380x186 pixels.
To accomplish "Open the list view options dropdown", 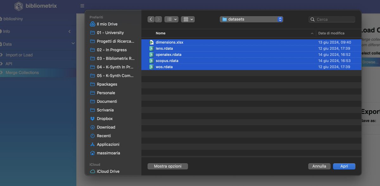I will 171,19.
